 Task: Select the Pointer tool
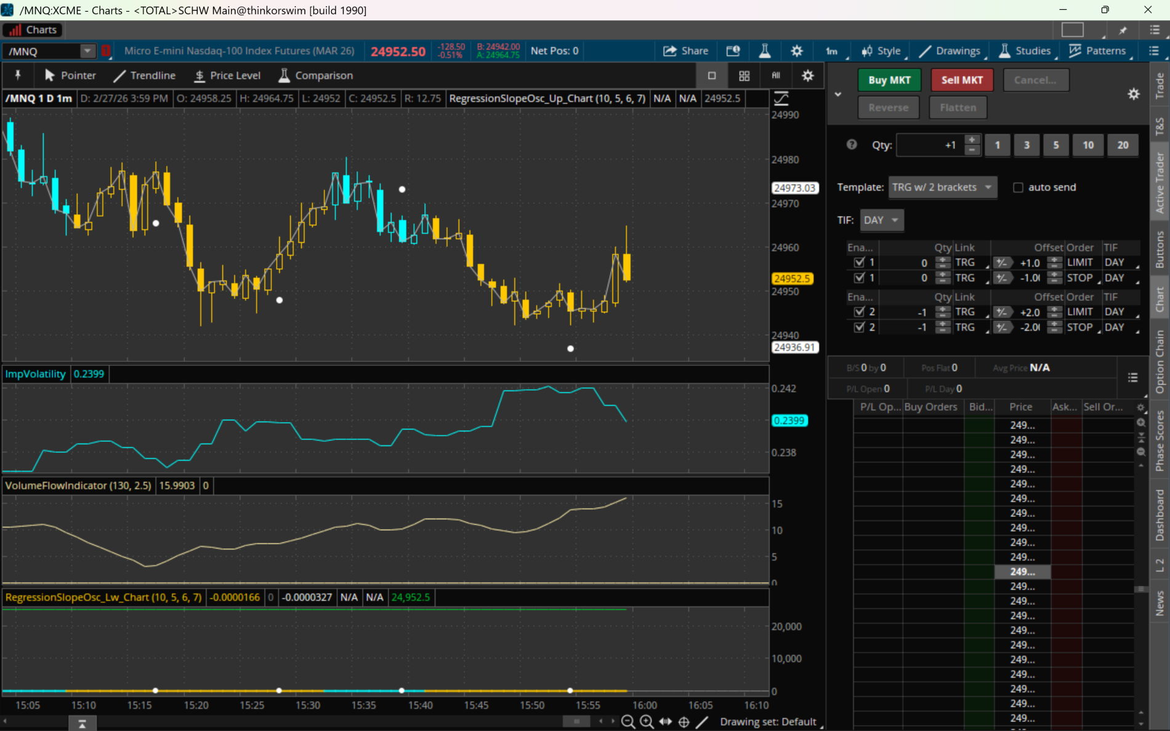(70, 75)
